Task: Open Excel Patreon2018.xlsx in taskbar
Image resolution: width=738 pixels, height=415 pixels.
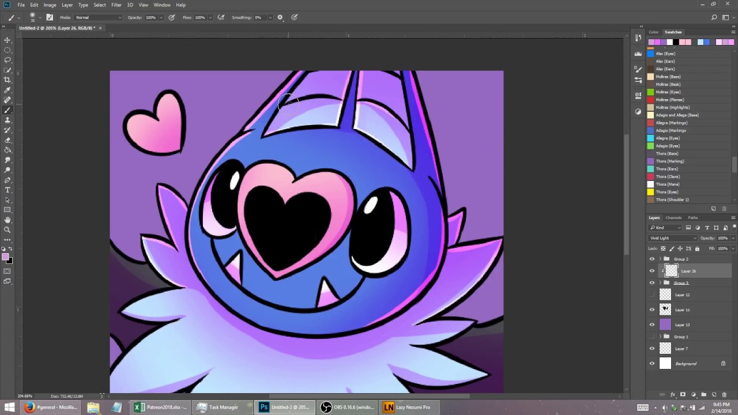Action: (160, 407)
